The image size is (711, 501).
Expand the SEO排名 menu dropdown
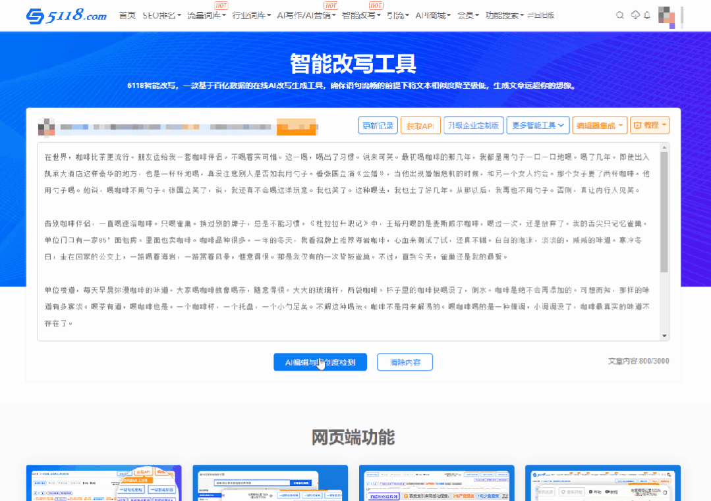tap(161, 14)
